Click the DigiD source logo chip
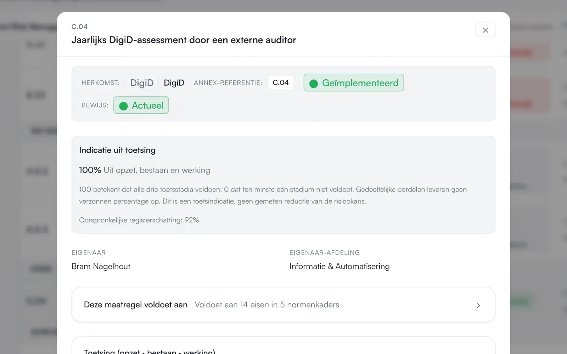The height and width of the screenshot is (354, 567). pyautogui.click(x=142, y=82)
